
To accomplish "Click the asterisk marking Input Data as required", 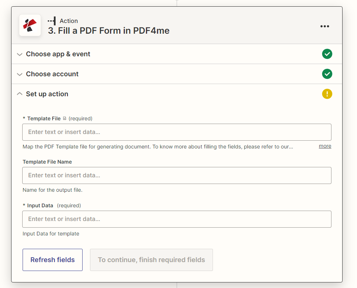I will click(24, 205).
